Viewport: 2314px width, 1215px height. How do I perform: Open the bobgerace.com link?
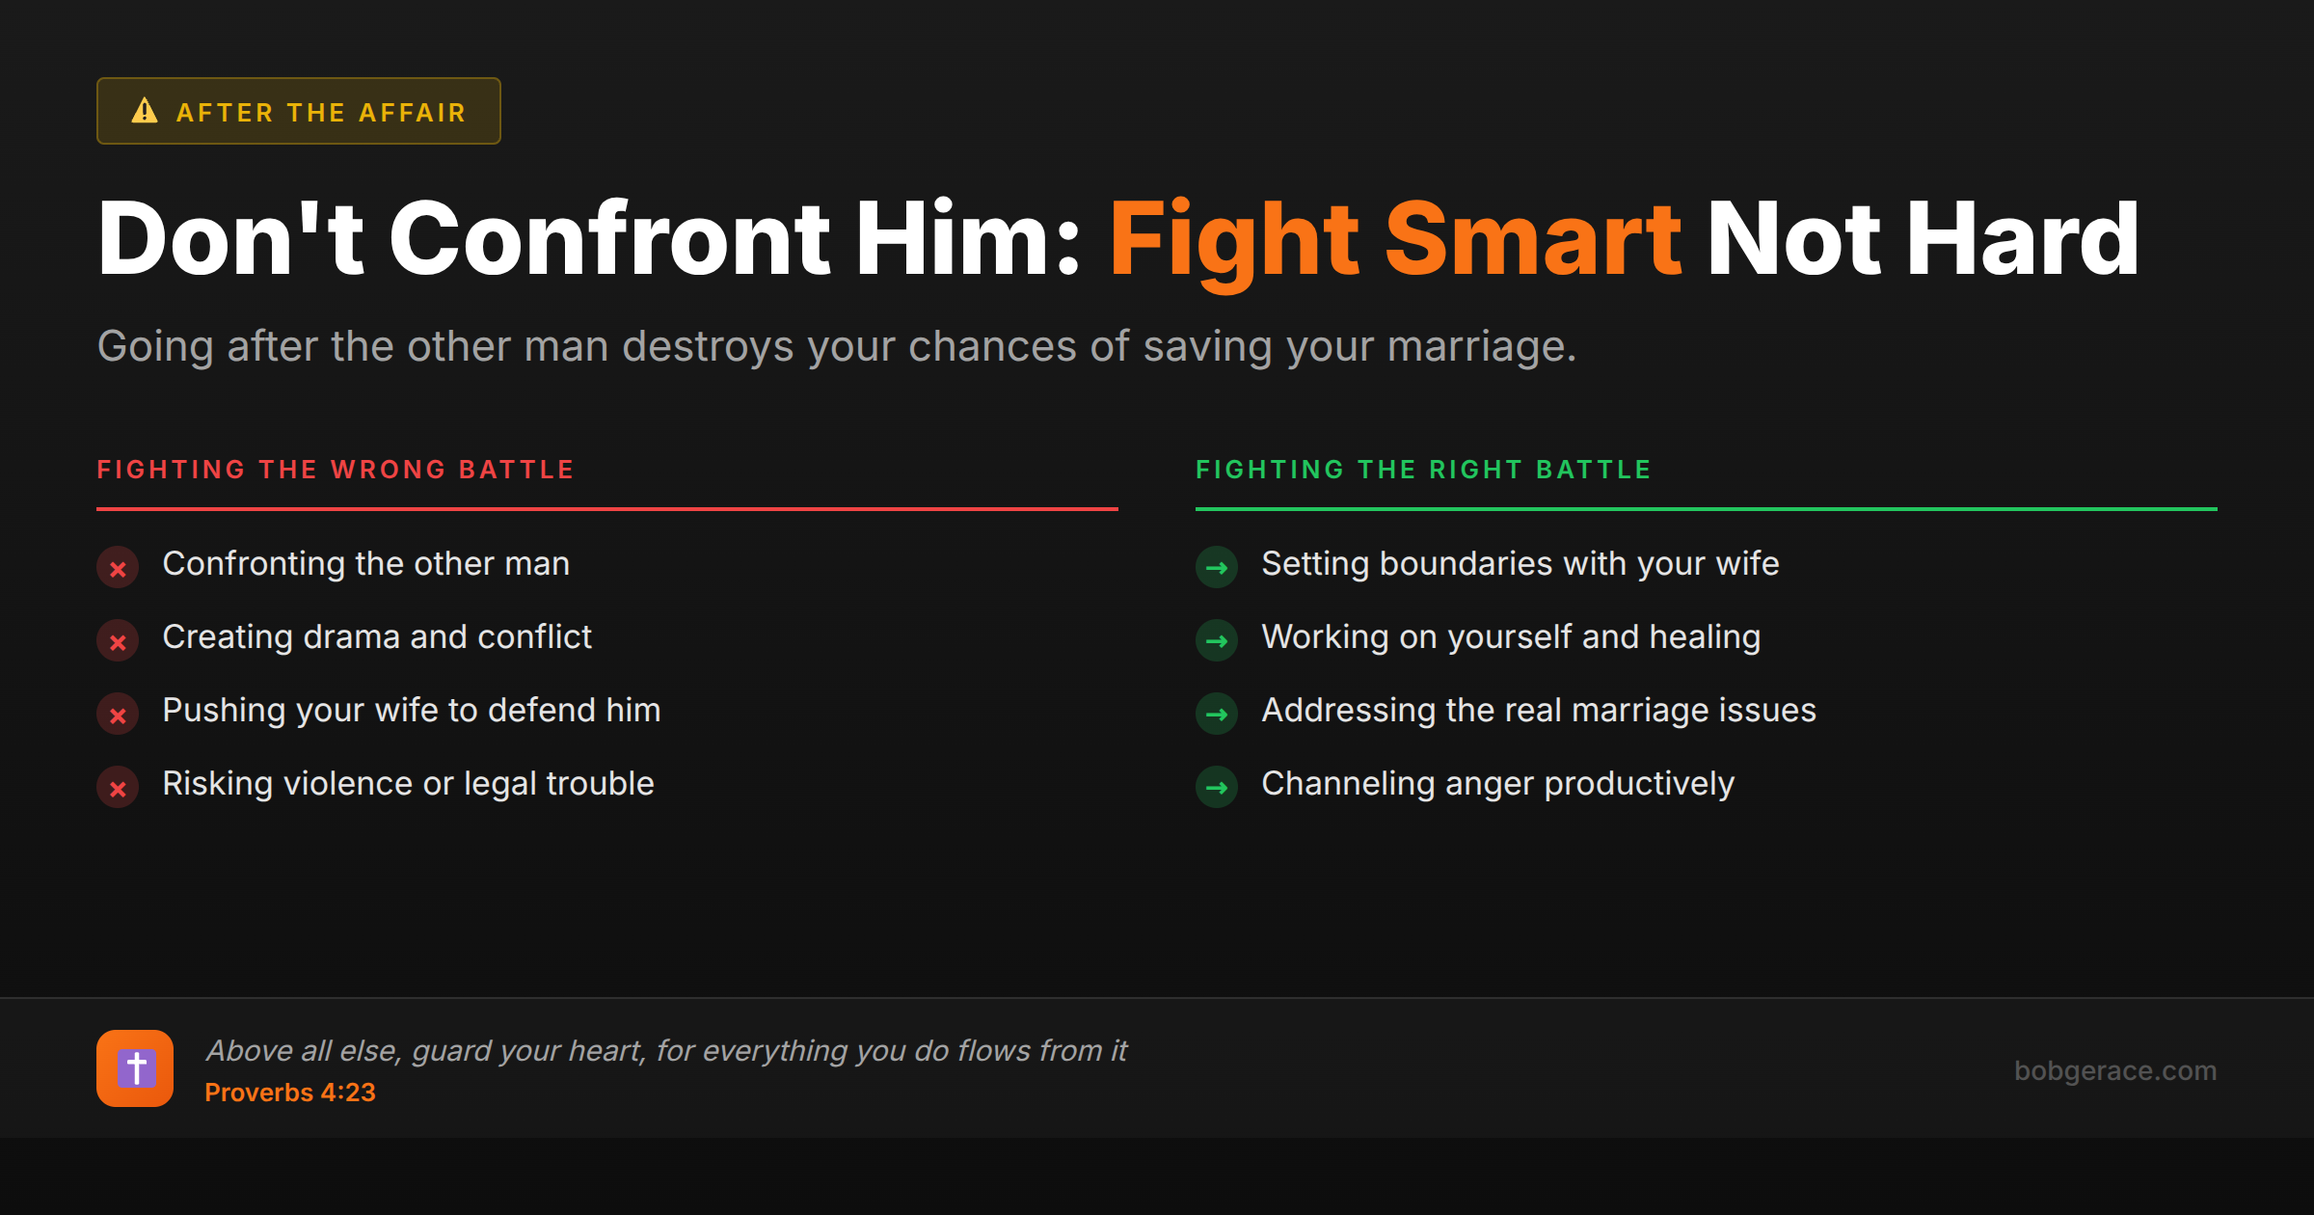click(x=2114, y=1070)
